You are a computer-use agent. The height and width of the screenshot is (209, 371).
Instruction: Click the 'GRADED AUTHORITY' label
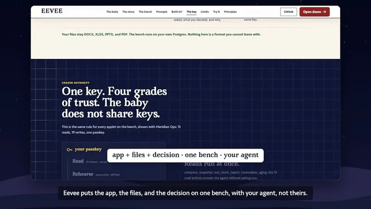click(x=76, y=83)
